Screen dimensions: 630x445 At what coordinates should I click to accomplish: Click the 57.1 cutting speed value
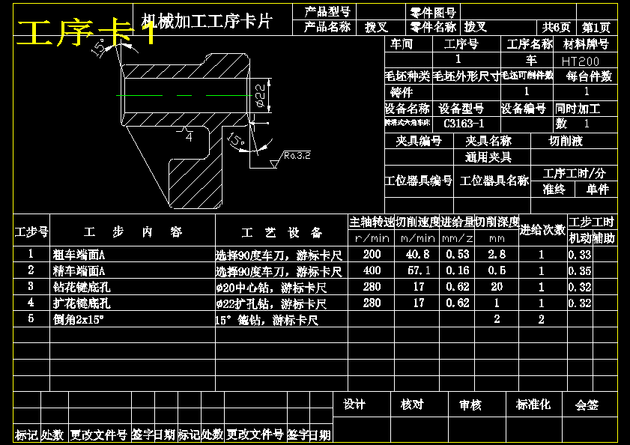pos(419,270)
